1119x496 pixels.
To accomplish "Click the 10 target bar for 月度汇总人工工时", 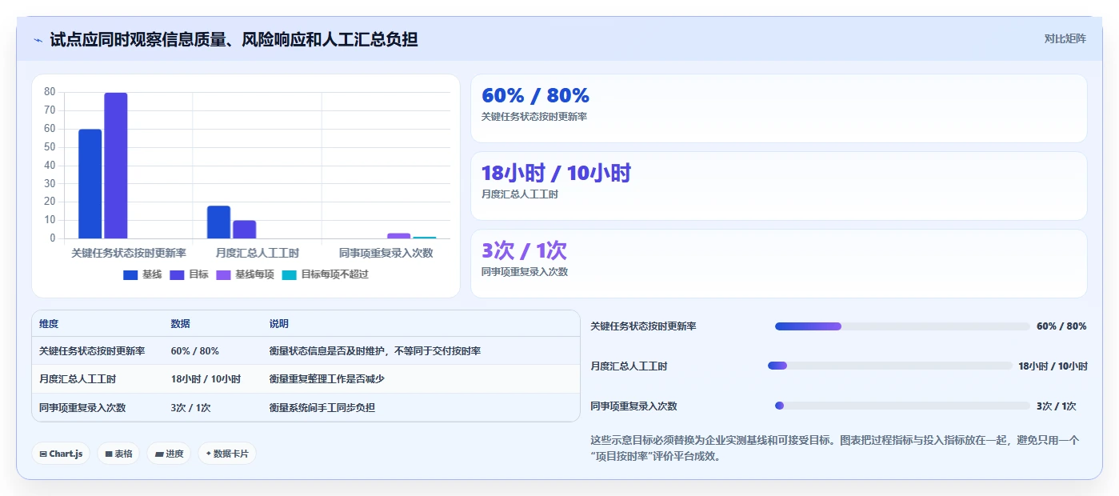I will coord(245,230).
